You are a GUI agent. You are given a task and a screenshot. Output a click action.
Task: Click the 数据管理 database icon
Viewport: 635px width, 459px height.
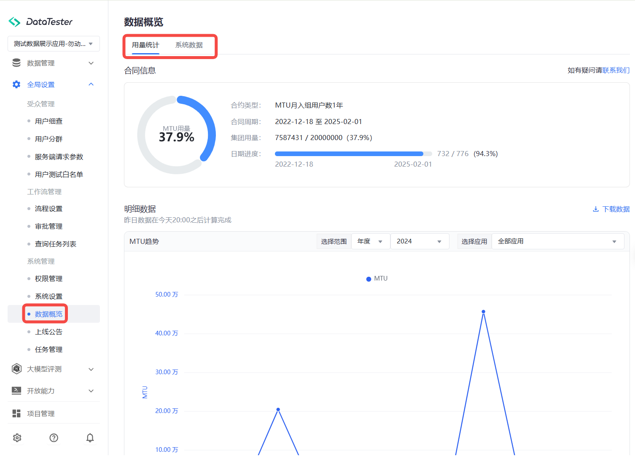point(16,63)
